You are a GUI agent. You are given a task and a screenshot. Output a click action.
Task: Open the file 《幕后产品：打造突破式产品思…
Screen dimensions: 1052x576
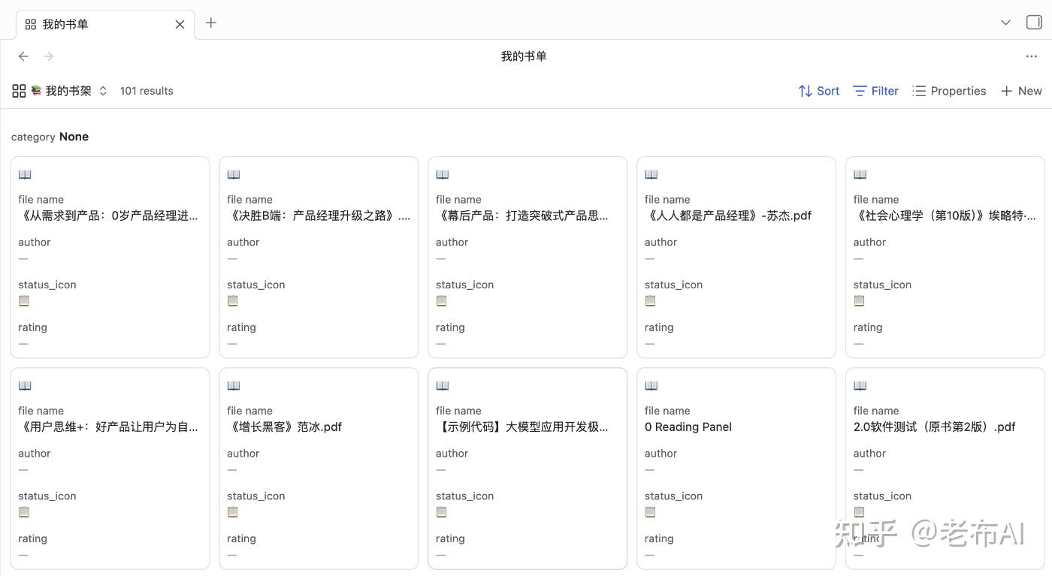[x=524, y=216]
